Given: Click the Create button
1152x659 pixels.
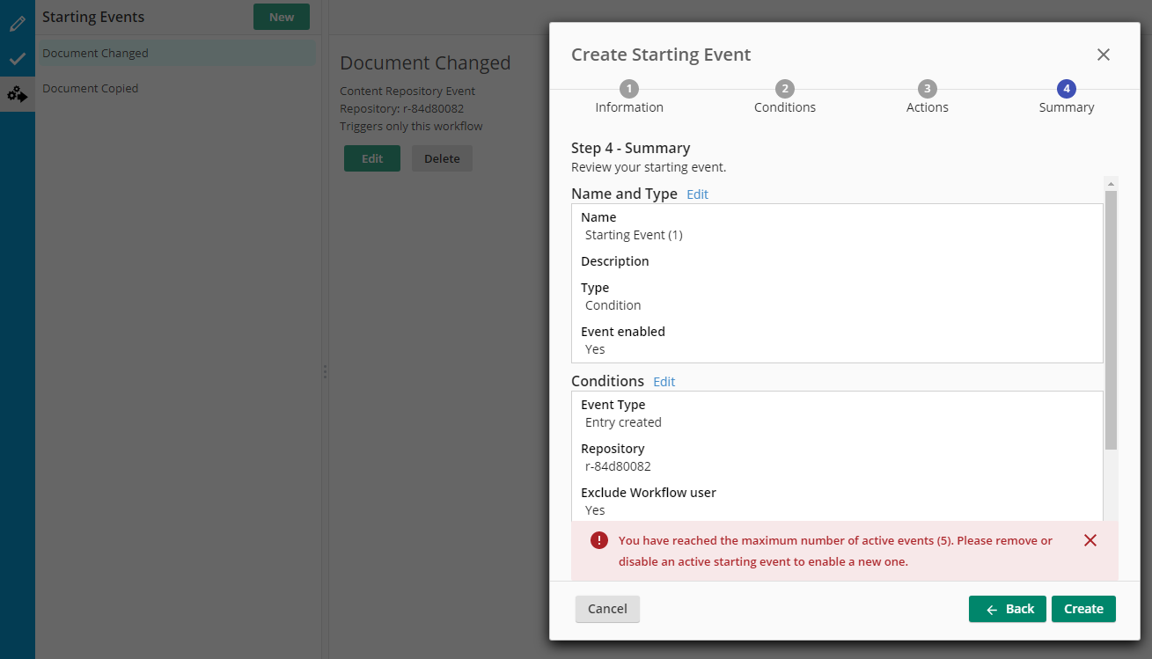Looking at the screenshot, I should click(1083, 609).
